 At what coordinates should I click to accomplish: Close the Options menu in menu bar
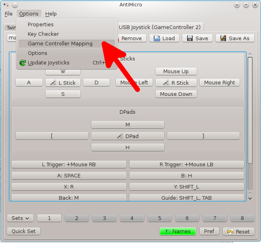[x=29, y=14]
